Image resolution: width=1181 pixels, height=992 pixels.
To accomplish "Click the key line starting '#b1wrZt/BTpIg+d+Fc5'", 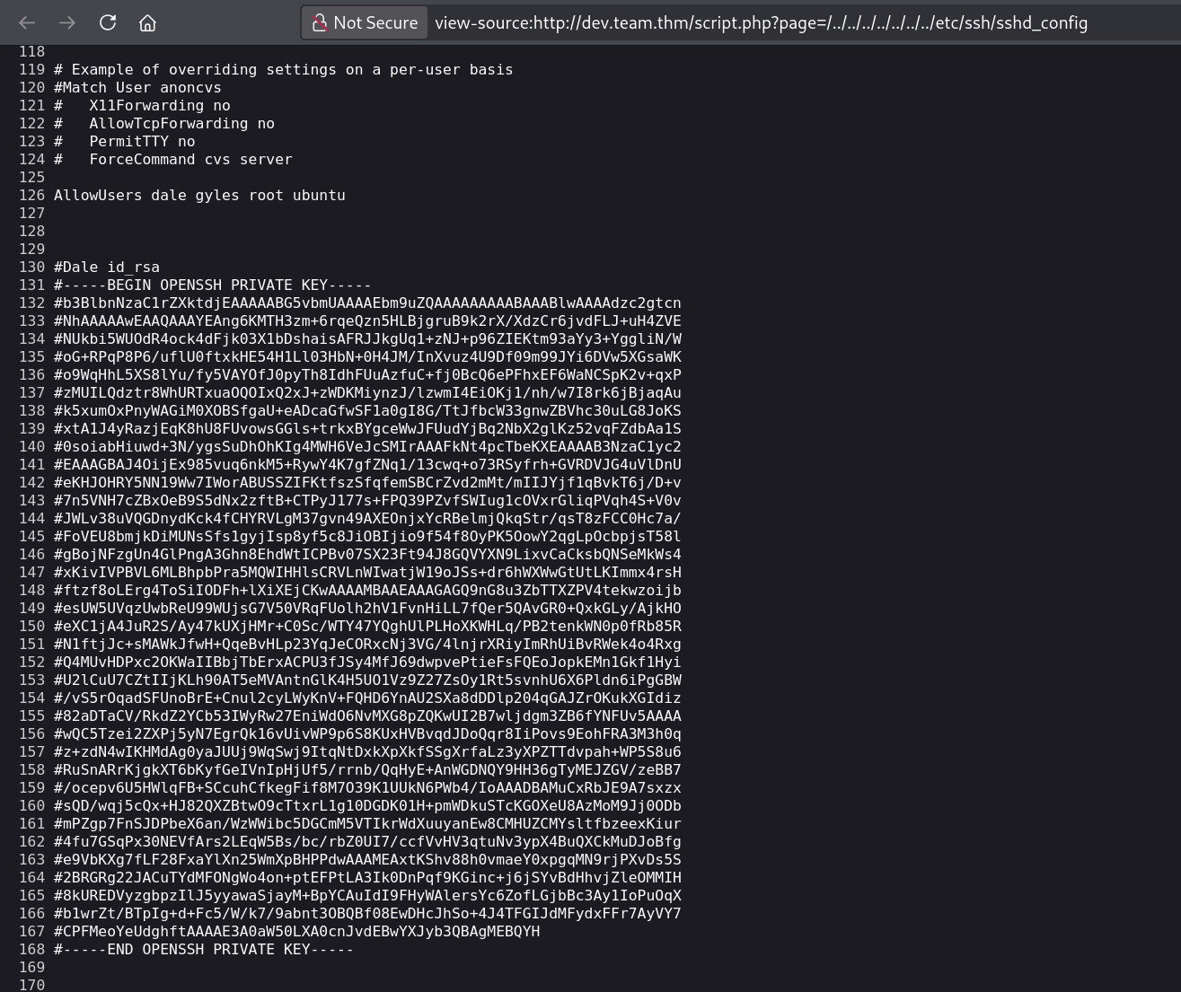I will click(367, 913).
